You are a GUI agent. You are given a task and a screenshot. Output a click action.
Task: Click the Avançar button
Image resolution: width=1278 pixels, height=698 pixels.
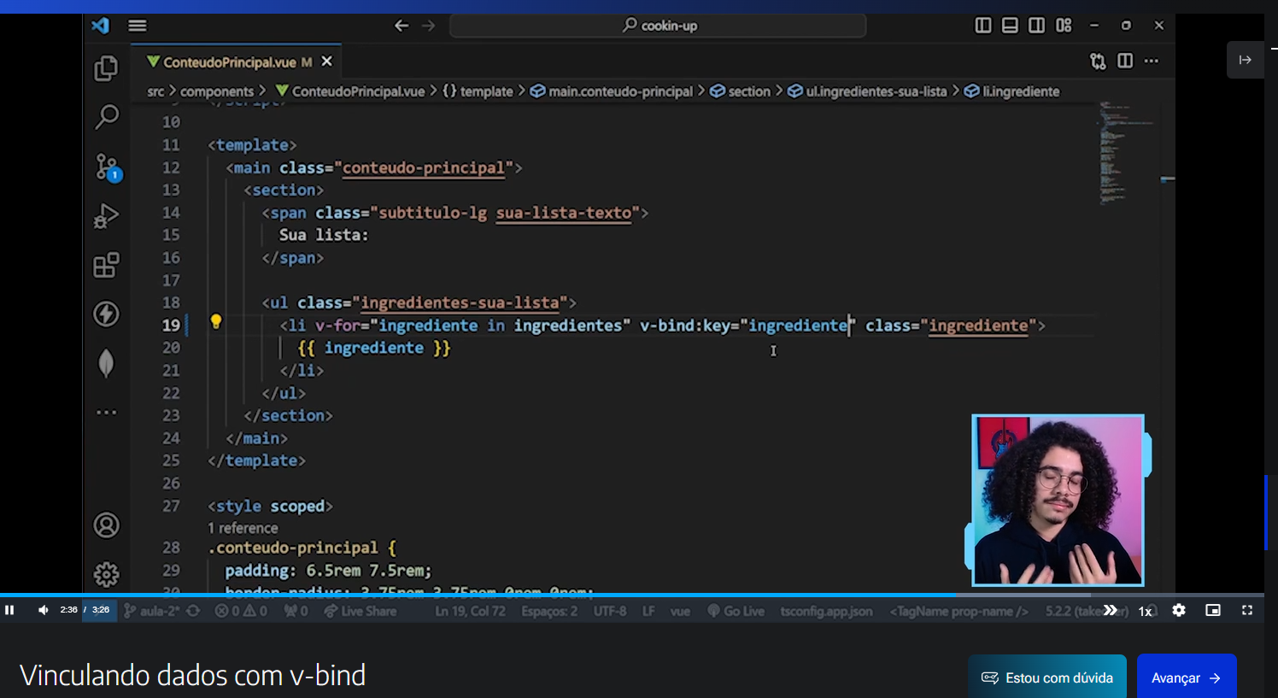click(x=1187, y=677)
